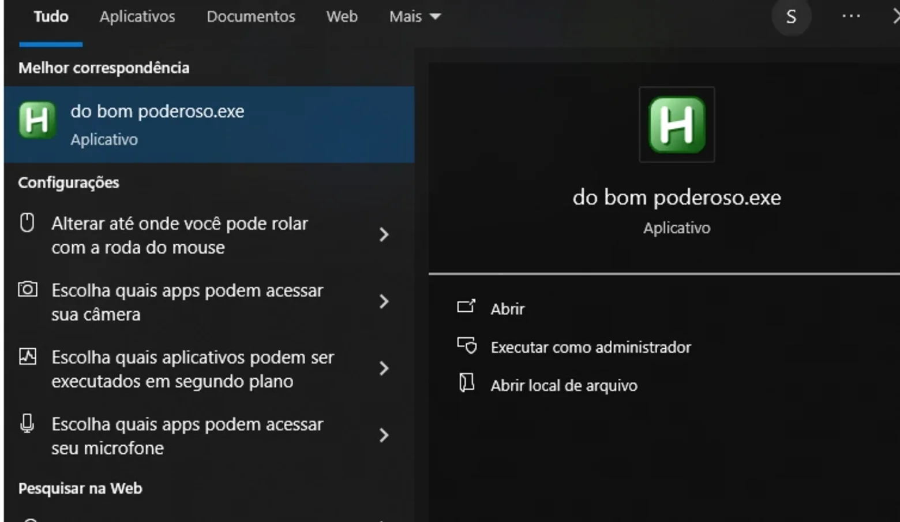Switch to the Documentos tab
This screenshot has height=522, width=900.
click(251, 17)
